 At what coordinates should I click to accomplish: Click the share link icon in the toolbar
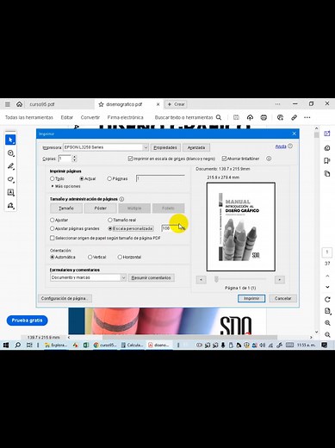(294, 117)
